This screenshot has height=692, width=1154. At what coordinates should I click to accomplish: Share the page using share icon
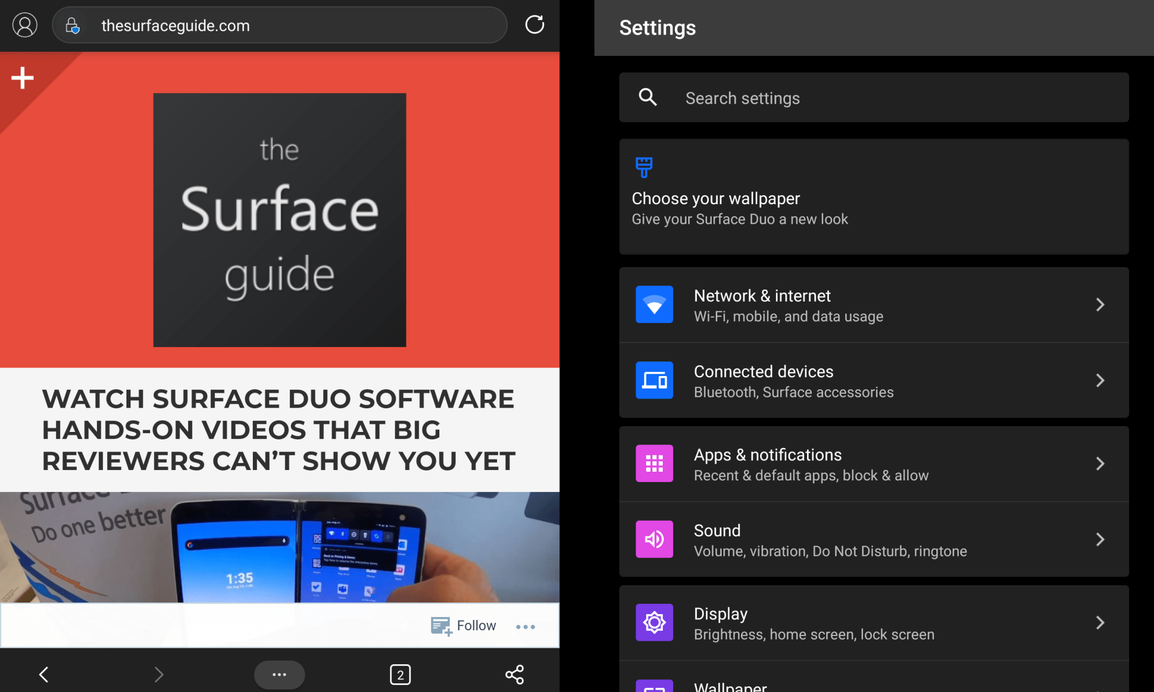point(514,674)
